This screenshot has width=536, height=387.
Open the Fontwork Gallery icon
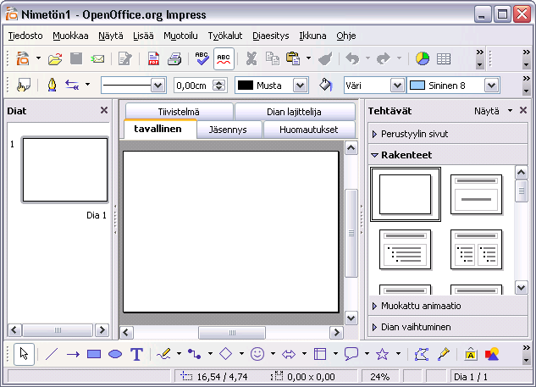pyautogui.click(x=471, y=354)
